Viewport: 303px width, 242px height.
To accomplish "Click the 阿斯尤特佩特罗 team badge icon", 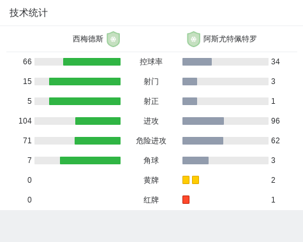I will (x=193, y=39).
